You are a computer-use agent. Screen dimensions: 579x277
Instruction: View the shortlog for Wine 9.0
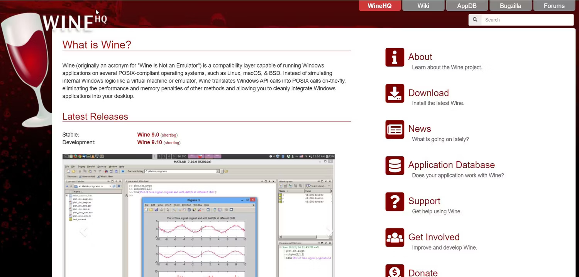[x=169, y=135]
